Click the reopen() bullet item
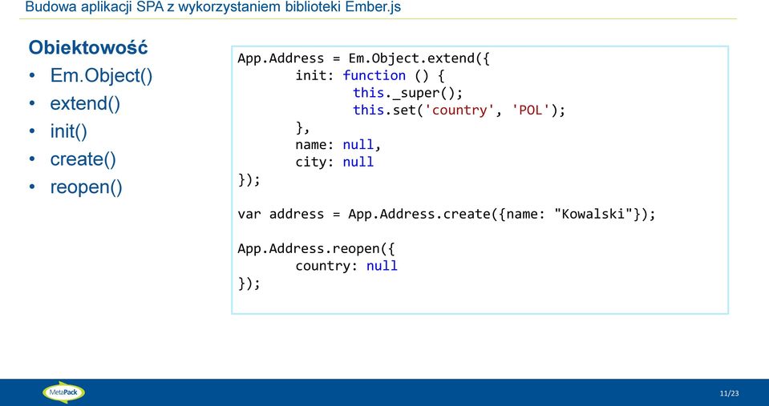The width and height of the screenshot is (769, 406). (x=86, y=187)
